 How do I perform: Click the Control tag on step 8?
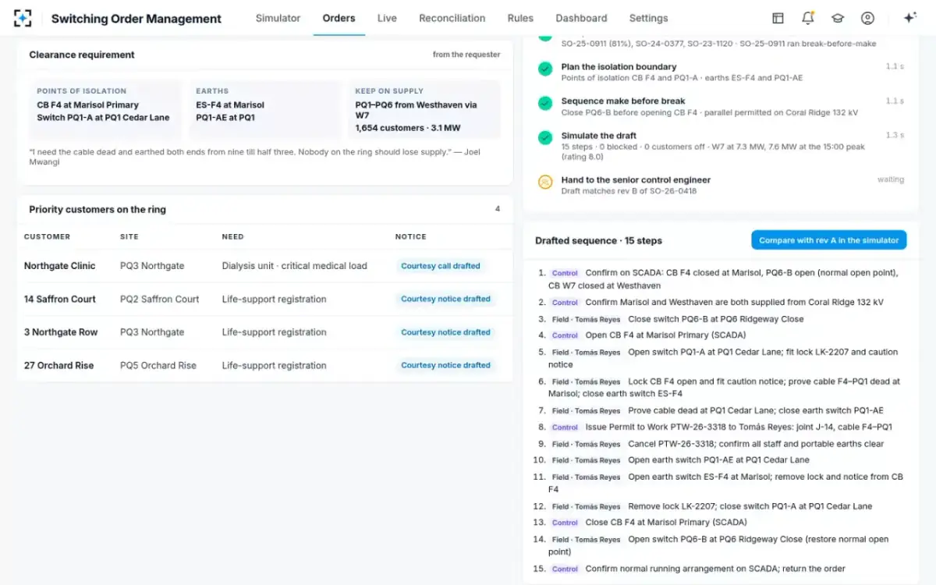pos(565,427)
